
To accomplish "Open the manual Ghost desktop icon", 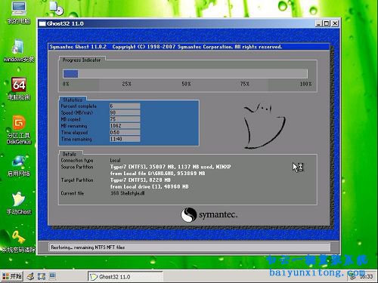I will point(19,203).
